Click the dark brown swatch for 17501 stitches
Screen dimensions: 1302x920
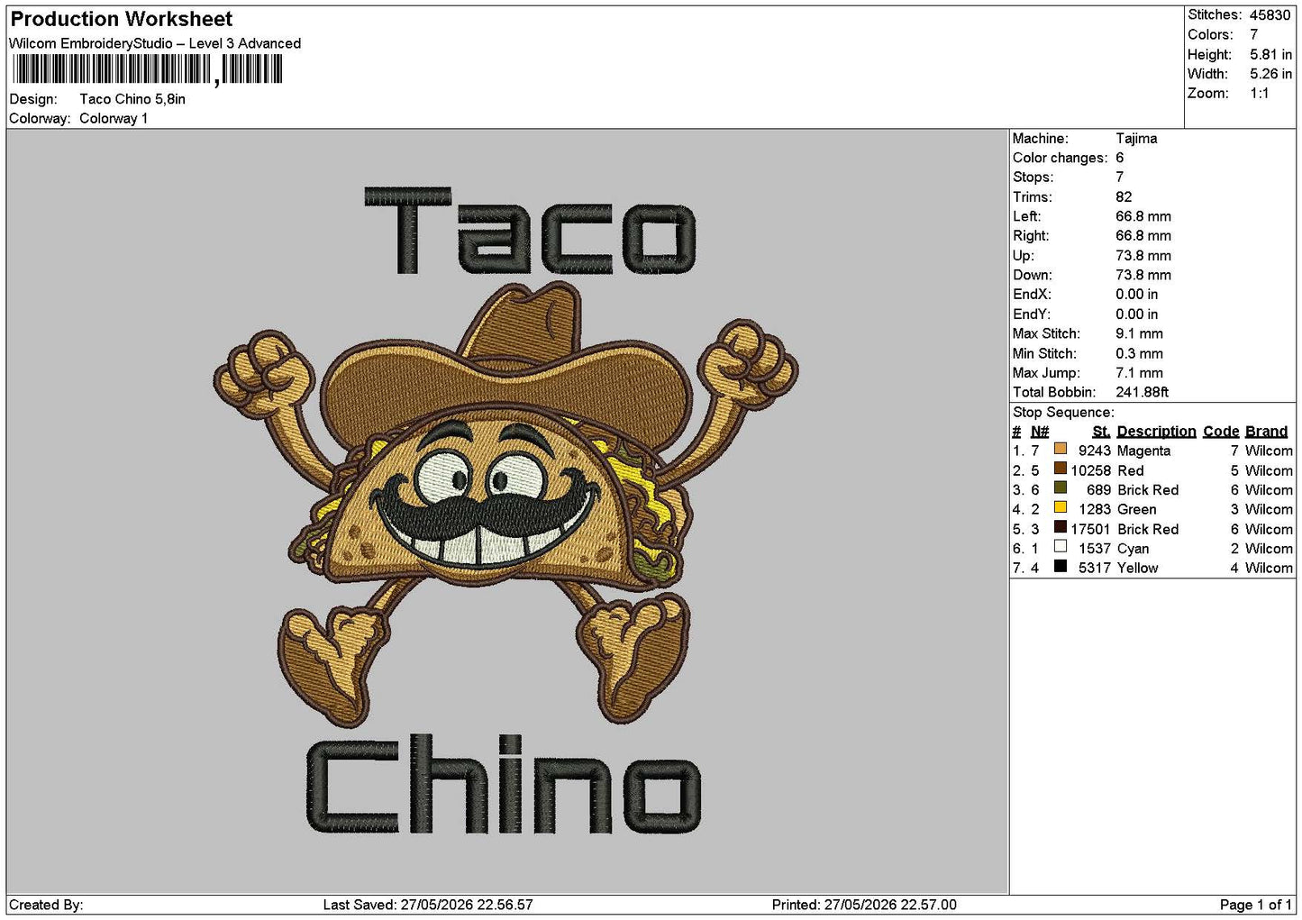click(x=1061, y=527)
